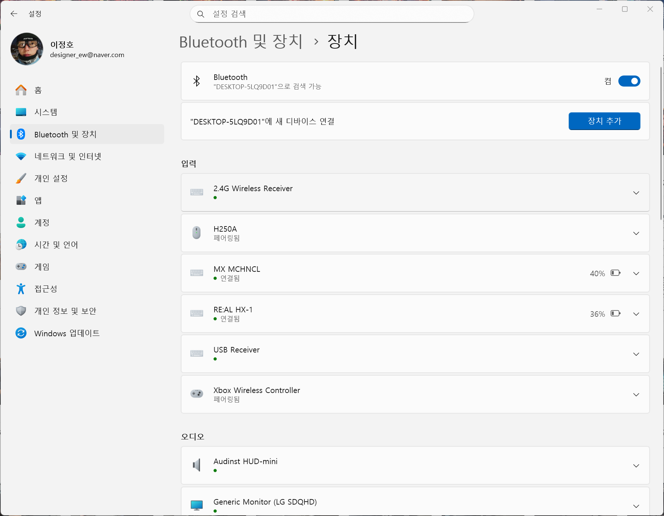Turn off the Bluetooth toggle
Image resolution: width=664 pixels, height=516 pixels.
[629, 81]
